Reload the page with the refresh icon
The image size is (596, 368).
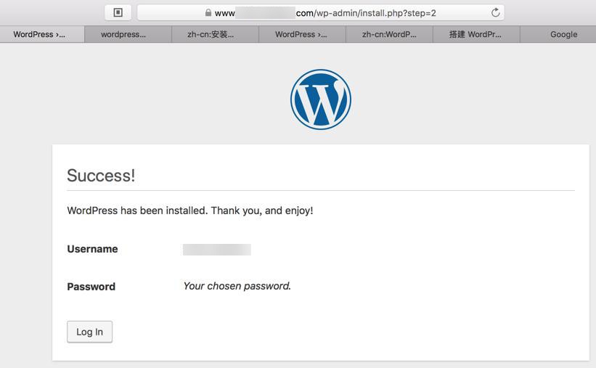(x=495, y=12)
